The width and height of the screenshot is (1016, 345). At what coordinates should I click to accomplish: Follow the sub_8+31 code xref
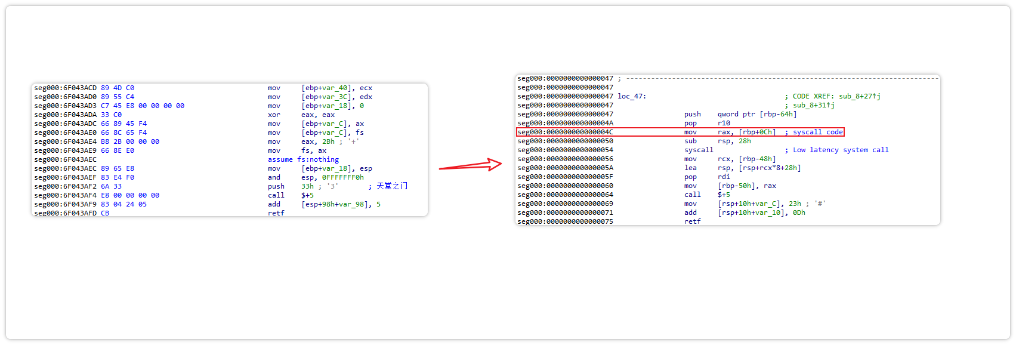[x=813, y=105]
